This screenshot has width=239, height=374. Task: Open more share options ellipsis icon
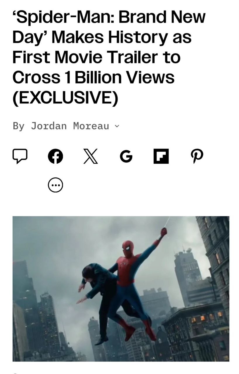click(x=55, y=185)
